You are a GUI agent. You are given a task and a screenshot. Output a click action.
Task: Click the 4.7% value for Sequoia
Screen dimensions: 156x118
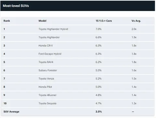click(x=98, y=103)
